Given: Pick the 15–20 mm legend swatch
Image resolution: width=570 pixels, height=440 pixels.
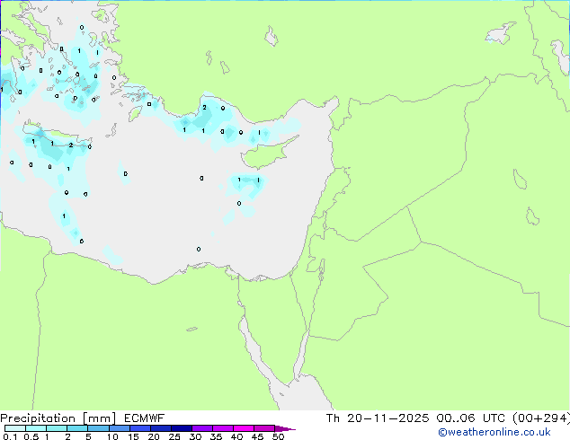Looking at the screenshot, I should click(140, 428).
